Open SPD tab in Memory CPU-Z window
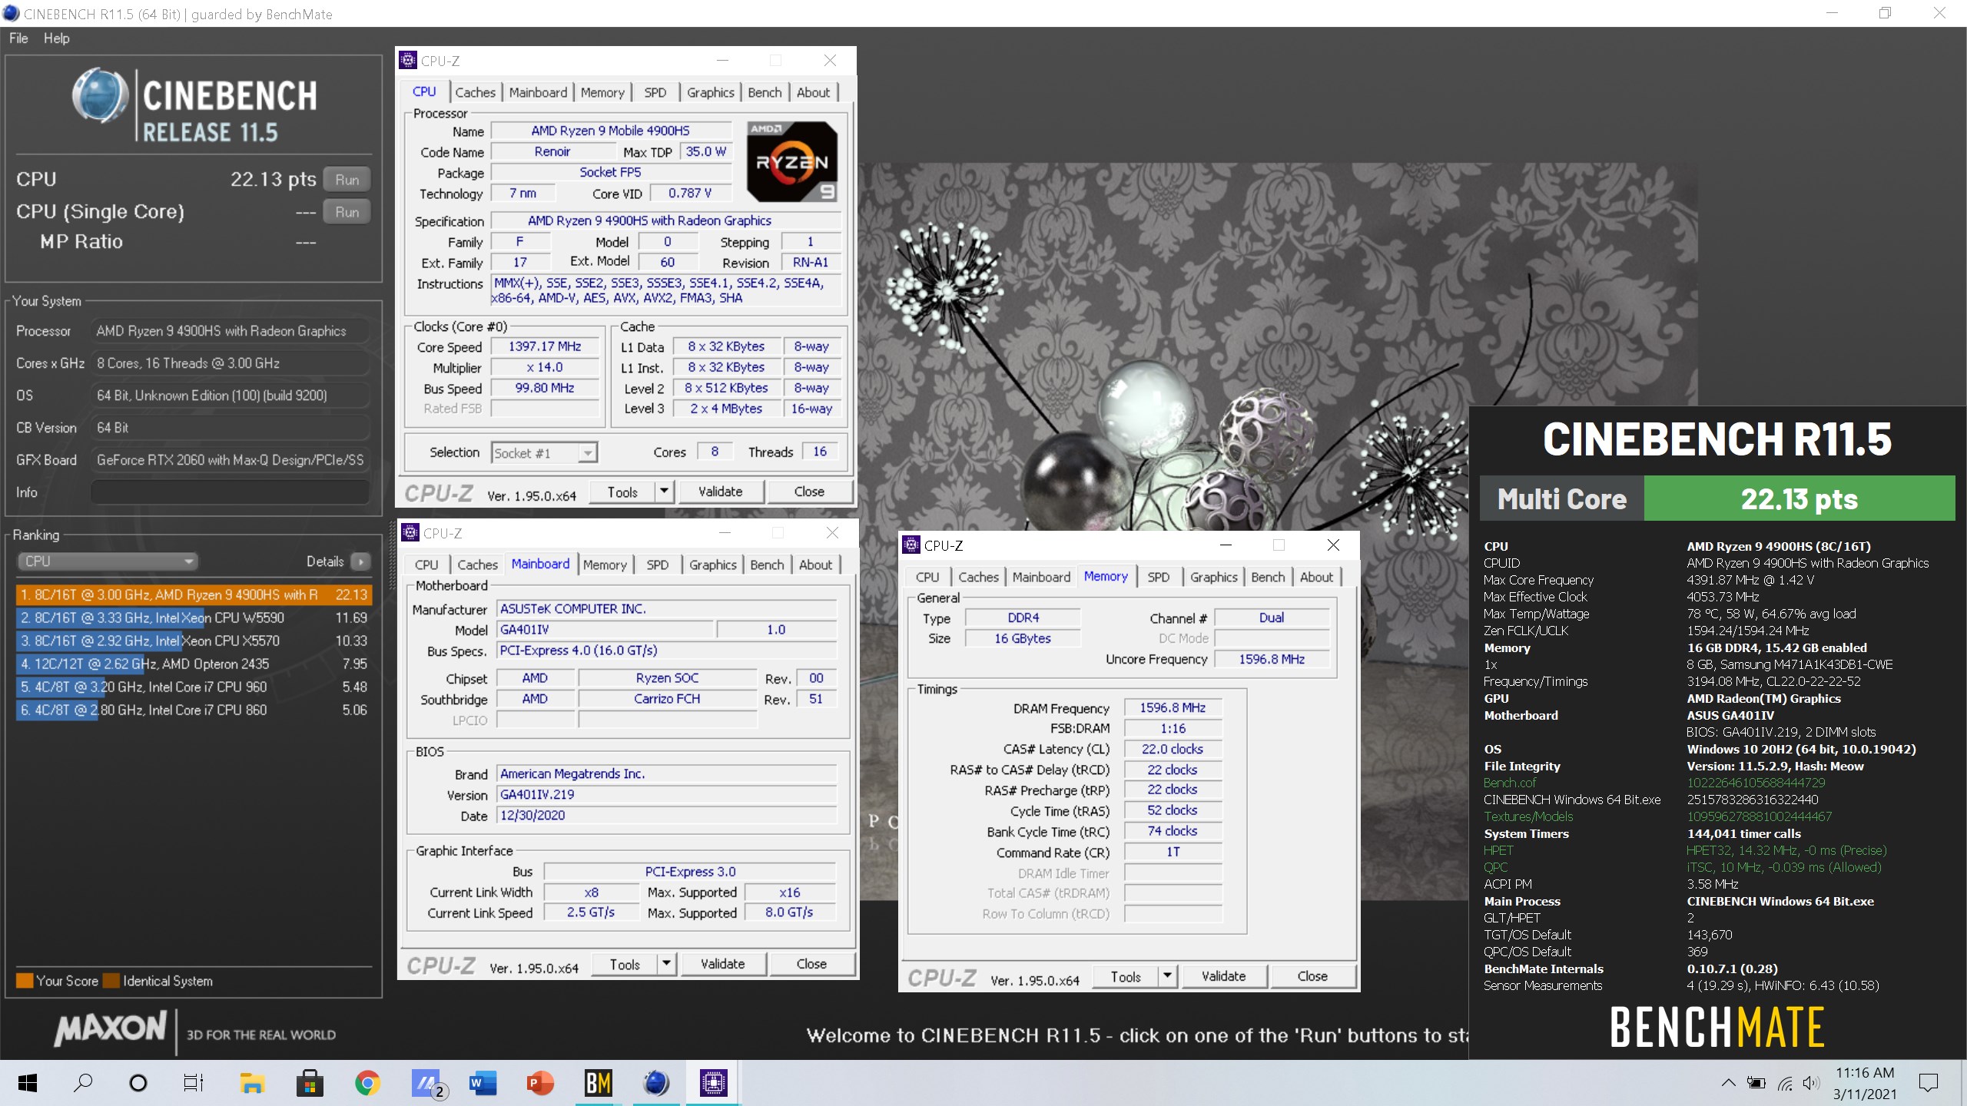Image resolution: width=1967 pixels, height=1106 pixels. (x=1159, y=577)
